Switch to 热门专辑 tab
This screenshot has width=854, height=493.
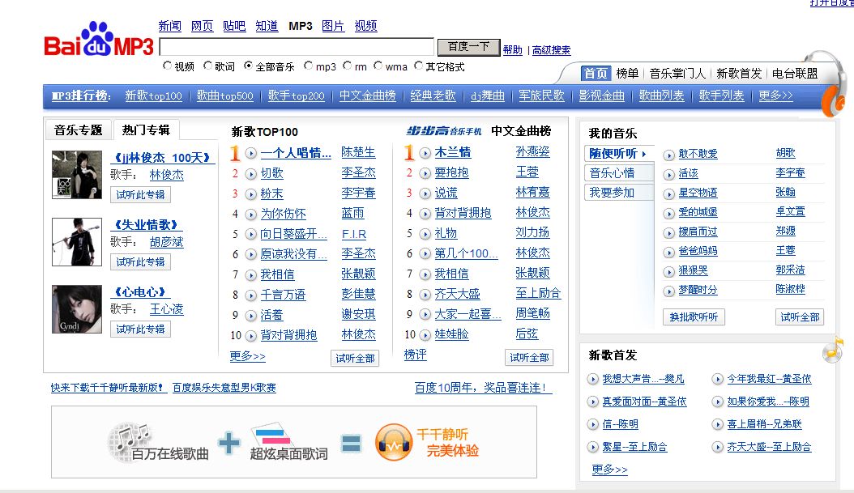point(146,130)
